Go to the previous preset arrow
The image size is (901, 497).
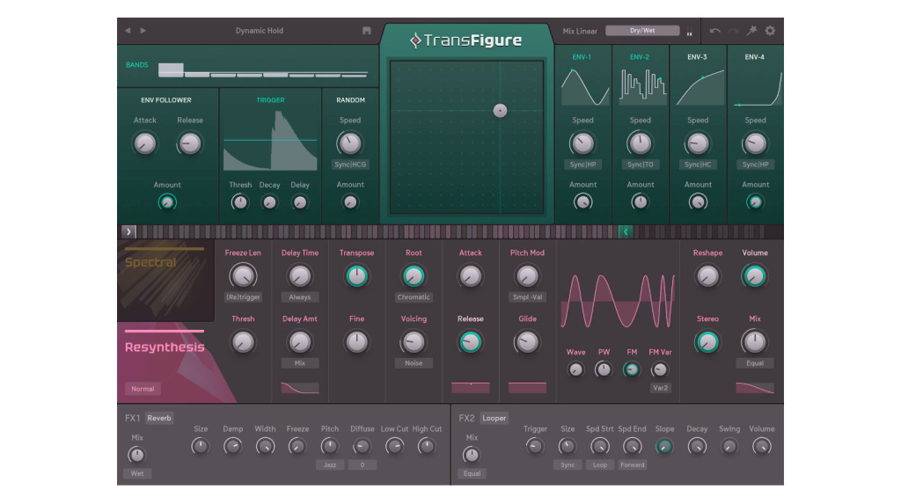tap(128, 31)
